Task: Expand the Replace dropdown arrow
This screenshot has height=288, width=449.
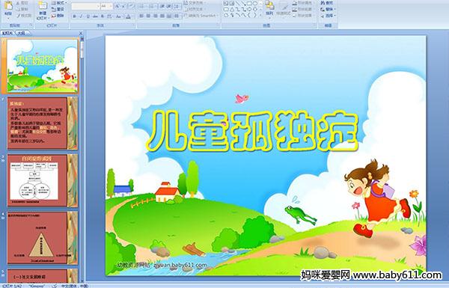Action: click(x=335, y=9)
